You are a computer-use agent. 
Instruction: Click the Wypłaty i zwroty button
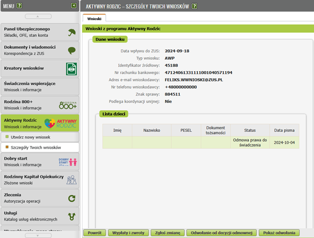click(129, 233)
